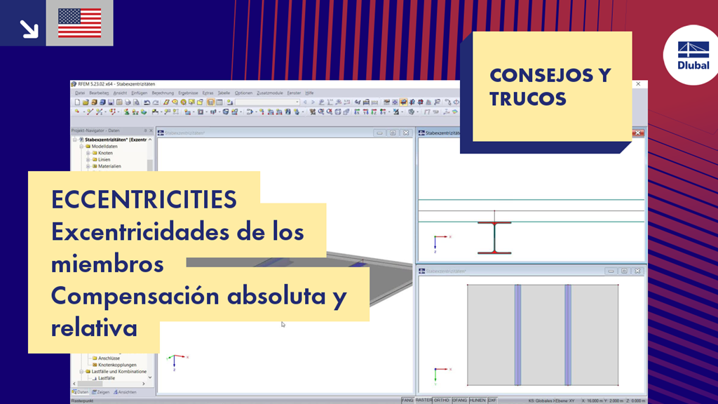718x404 pixels.
Task: Open the load case combo box dropdown
Action: coord(297,102)
